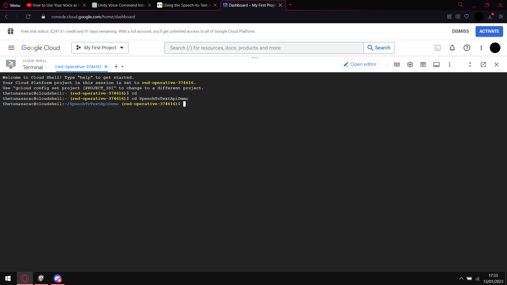Toggle the bookmark heart in address bar

(466, 16)
